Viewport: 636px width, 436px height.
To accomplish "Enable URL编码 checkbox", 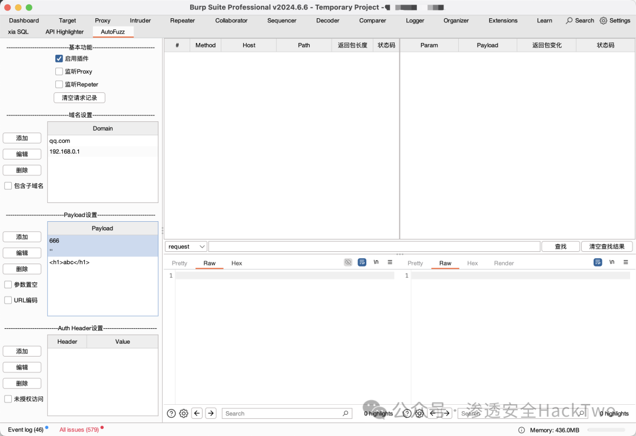I will tap(8, 300).
